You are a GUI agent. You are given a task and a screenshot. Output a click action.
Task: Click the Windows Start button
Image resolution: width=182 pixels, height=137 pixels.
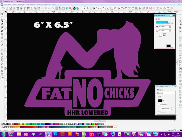coord(4,134)
